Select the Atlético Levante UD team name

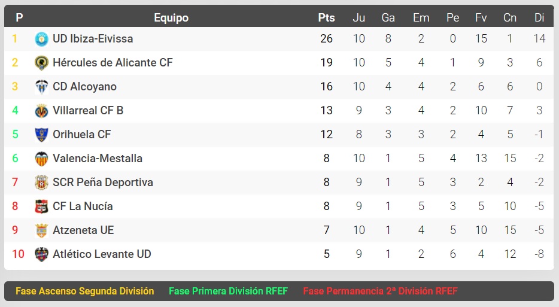tap(102, 254)
